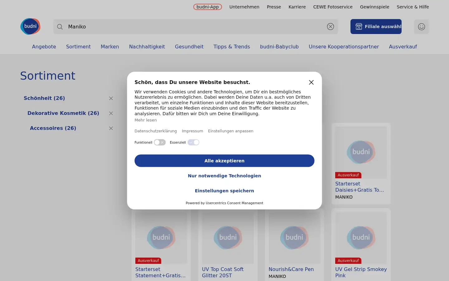Open the Angebote menu

point(44,47)
